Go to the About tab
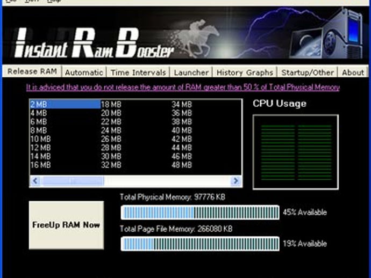 353,72
